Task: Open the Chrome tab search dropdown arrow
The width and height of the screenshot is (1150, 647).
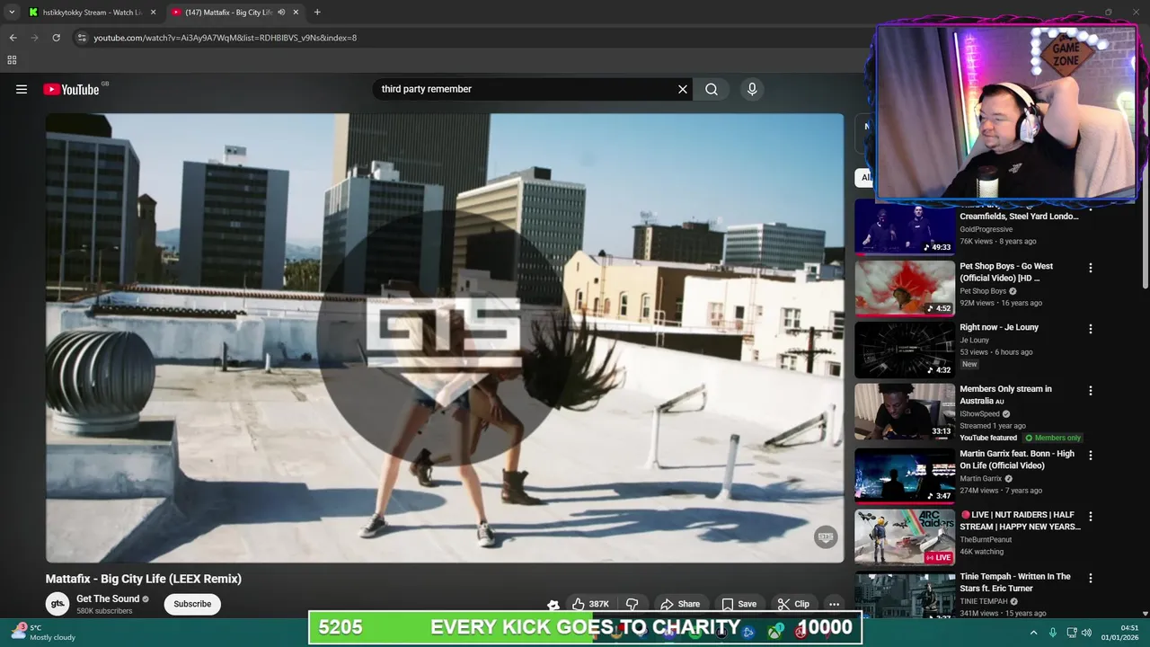Action: (x=12, y=13)
